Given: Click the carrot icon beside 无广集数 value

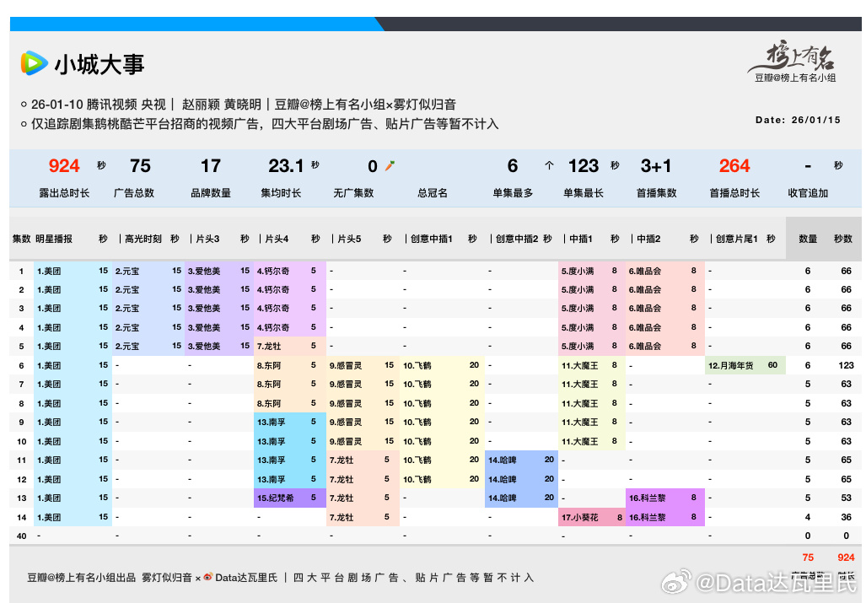Looking at the screenshot, I should [x=389, y=166].
